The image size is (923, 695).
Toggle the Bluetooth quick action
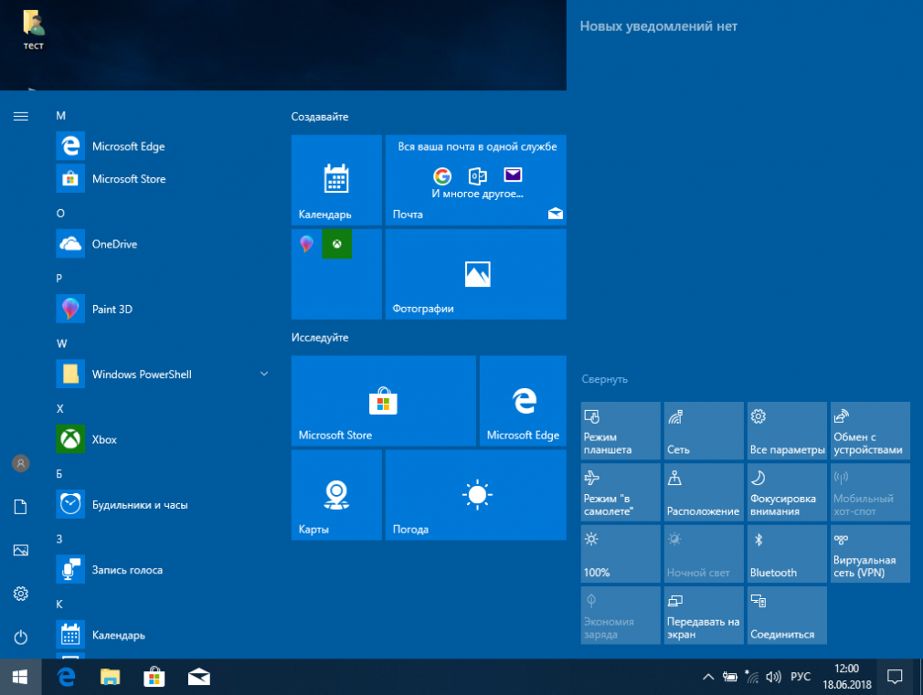click(787, 553)
